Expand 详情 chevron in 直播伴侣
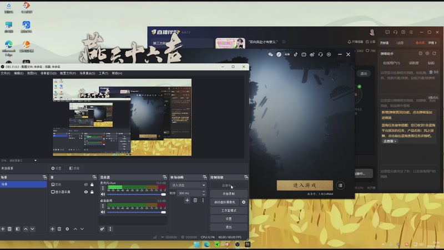The image size is (444, 250). point(432,43)
